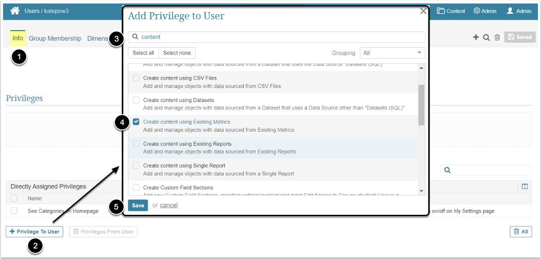
Task: Toggle the header select-all checkbox
Action: [x=14, y=198]
